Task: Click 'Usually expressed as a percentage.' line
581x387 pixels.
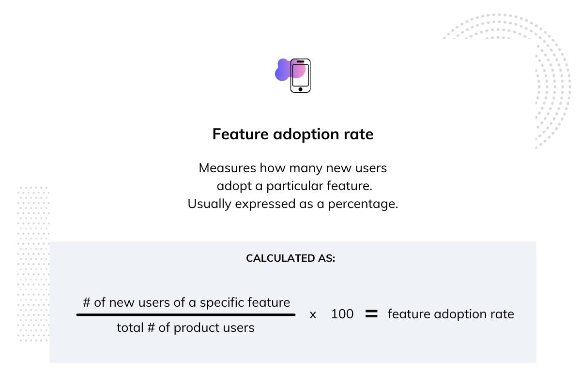Action: click(x=293, y=204)
